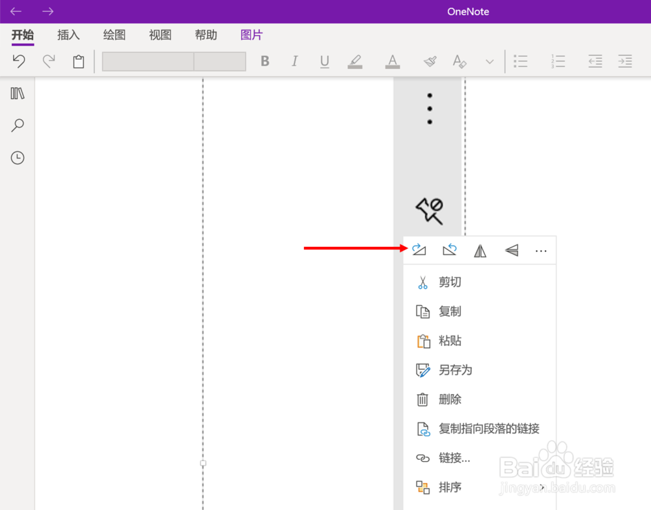Open search from the sidebar
Image resolution: width=651 pixels, height=510 pixels.
coord(18,125)
